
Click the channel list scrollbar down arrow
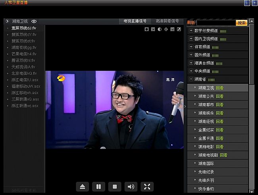tap(252, 191)
